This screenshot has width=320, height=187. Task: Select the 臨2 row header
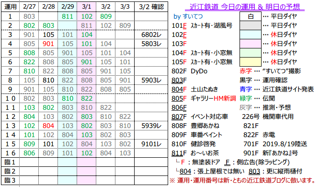coord(10,171)
